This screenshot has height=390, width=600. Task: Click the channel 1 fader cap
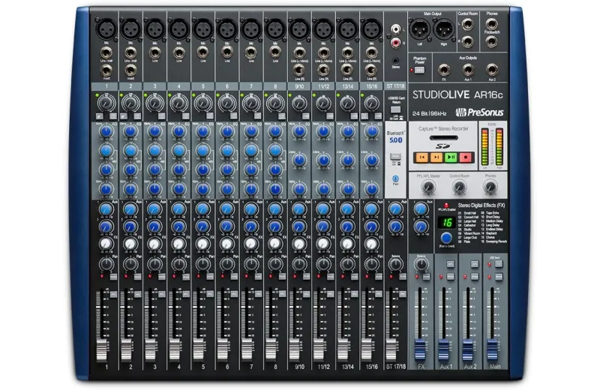coord(102,350)
